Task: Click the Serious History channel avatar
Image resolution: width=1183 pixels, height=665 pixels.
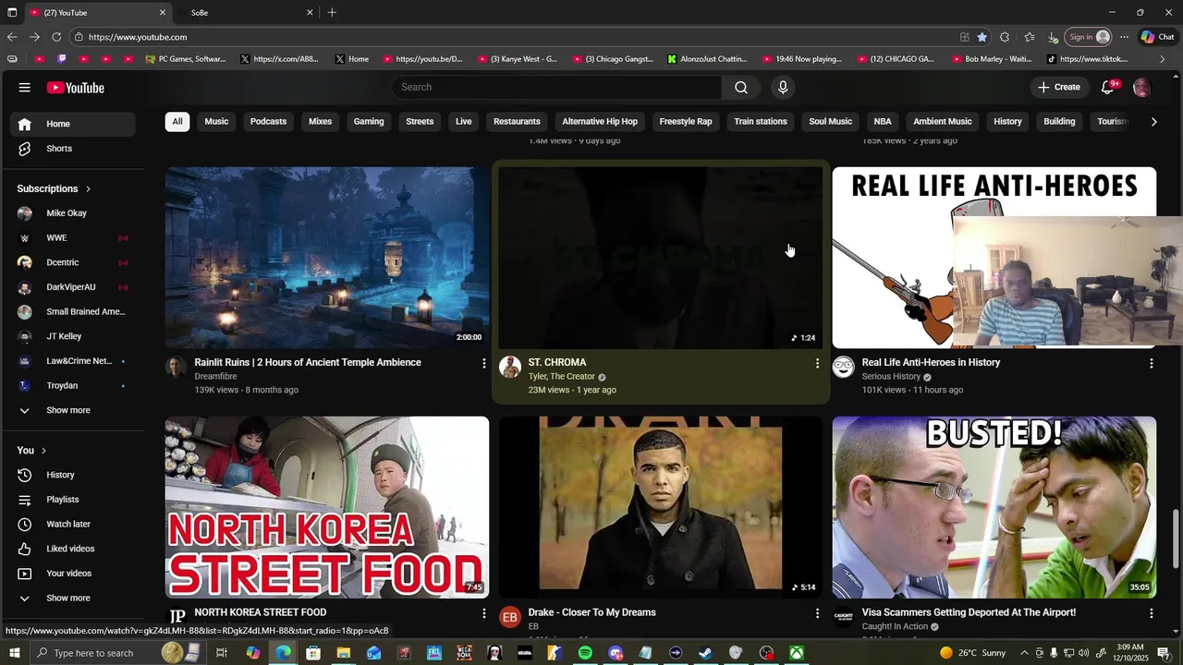Action: 843,368
